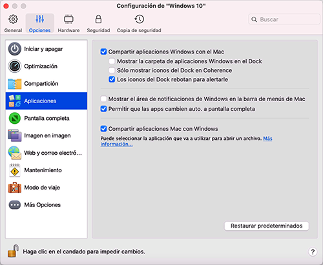Screen dimensions: 323x265
Task: Click the magnifier icon in search field
Action: coord(255,19)
